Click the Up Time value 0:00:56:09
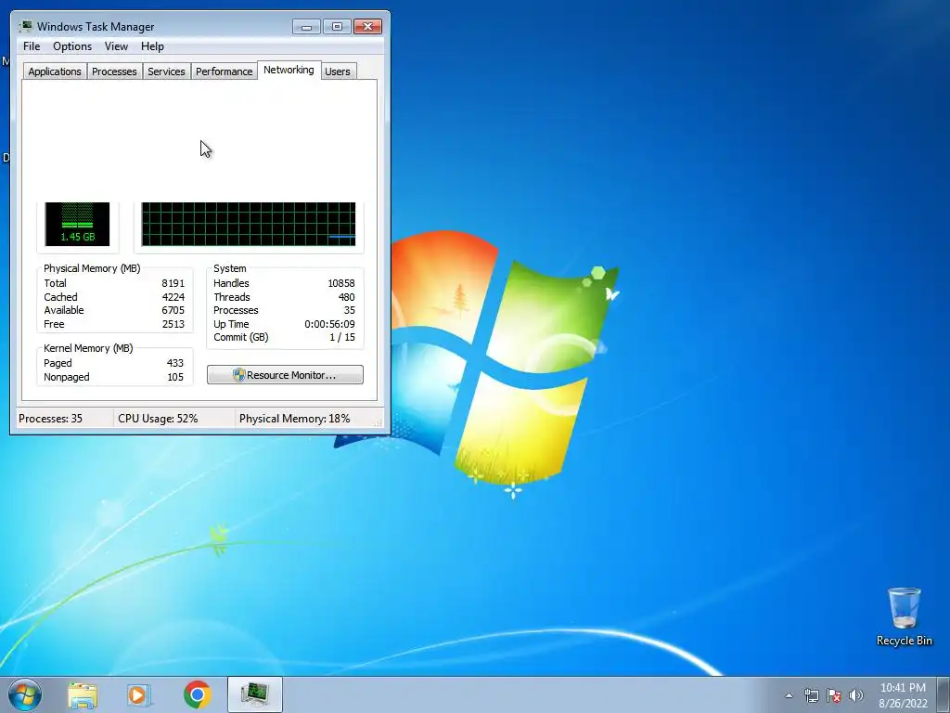The height and width of the screenshot is (713, 950). pyautogui.click(x=329, y=324)
